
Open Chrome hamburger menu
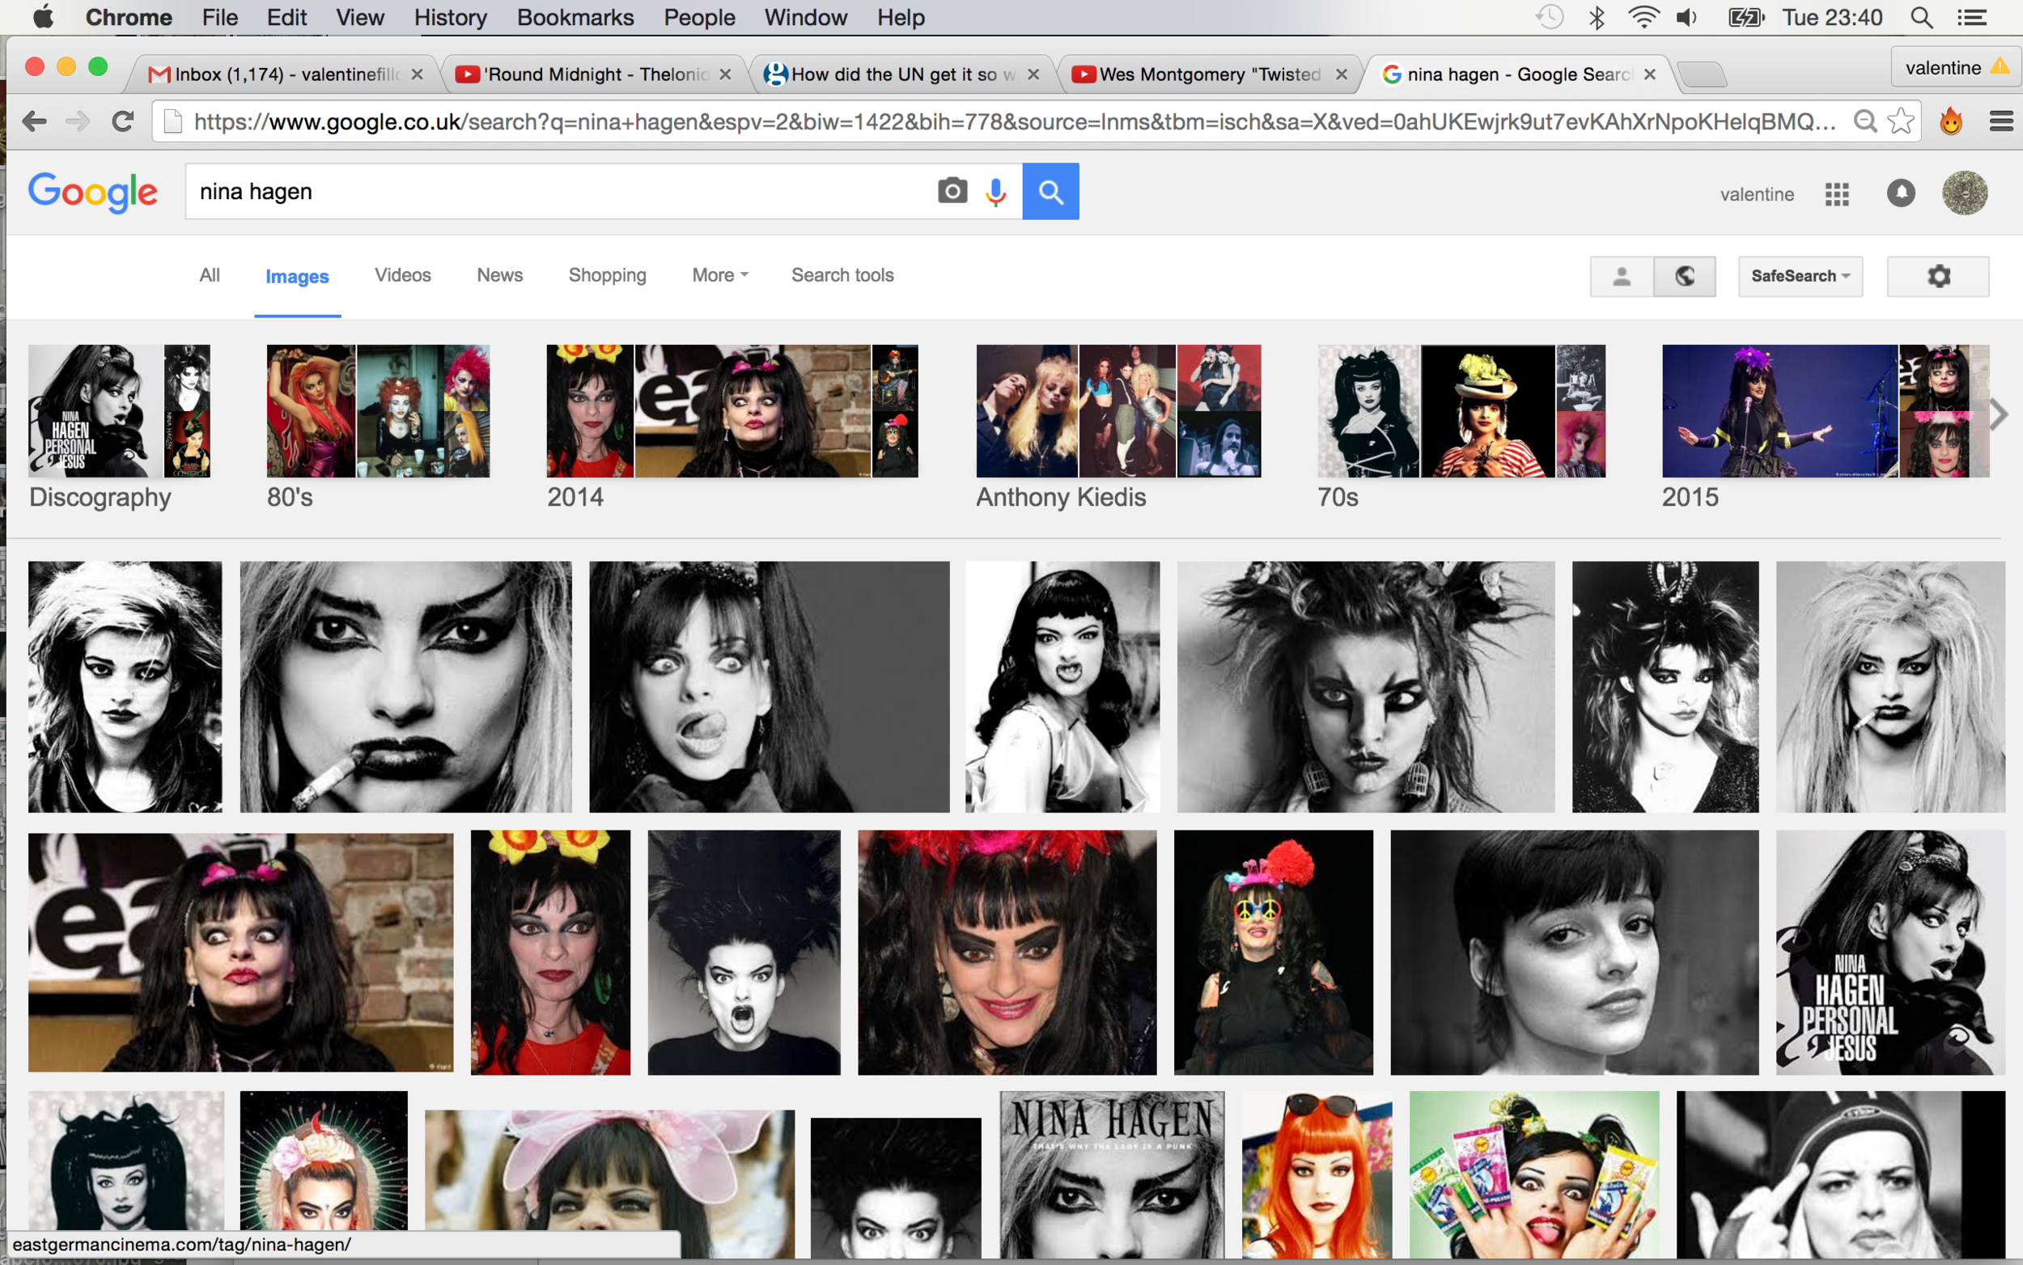[2001, 122]
